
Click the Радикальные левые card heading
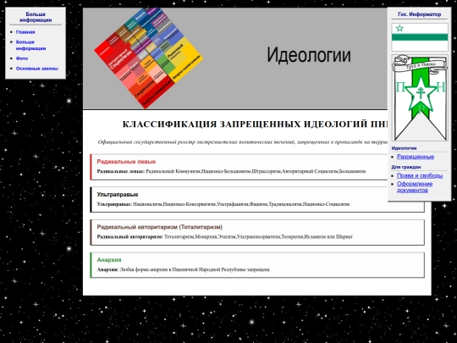click(126, 162)
